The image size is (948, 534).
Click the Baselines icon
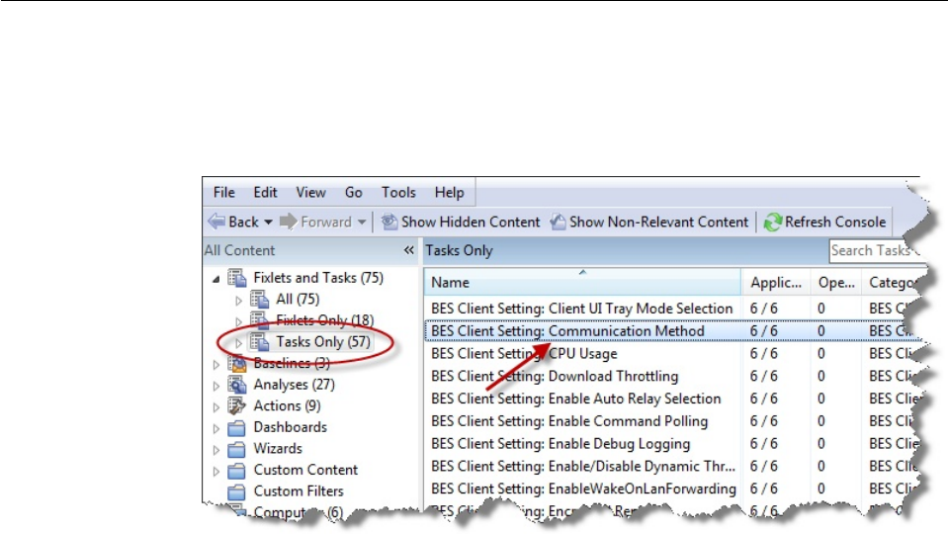tap(237, 363)
